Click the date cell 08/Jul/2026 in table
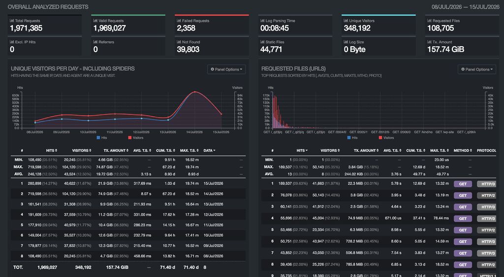The height and width of the screenshot is (277, 504). pyautogui.click(x=214, y=256)
